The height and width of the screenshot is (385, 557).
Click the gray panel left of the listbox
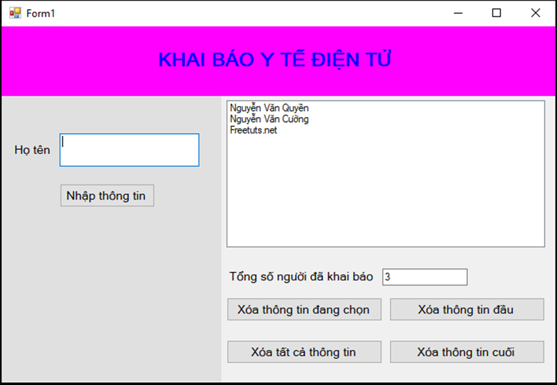107,267
